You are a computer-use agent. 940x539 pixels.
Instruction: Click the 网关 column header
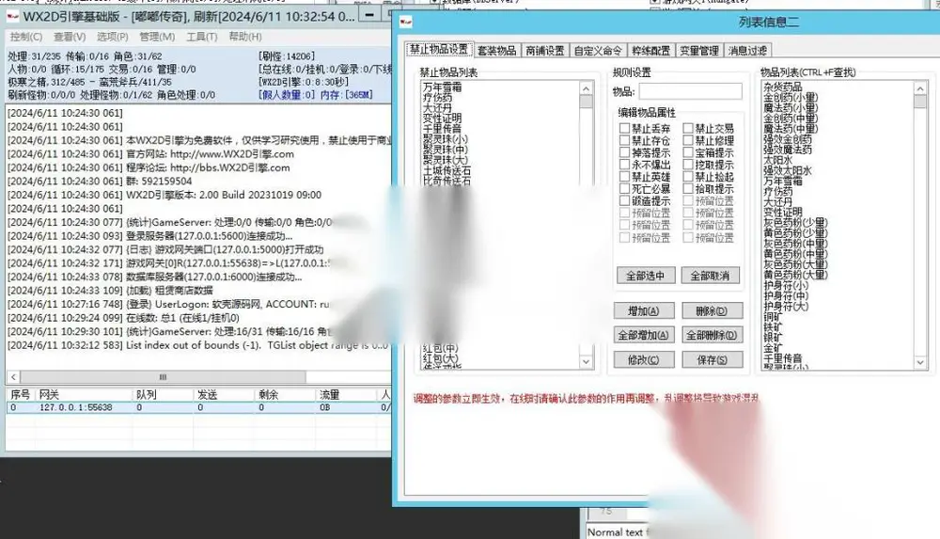(x=84, y=394)
